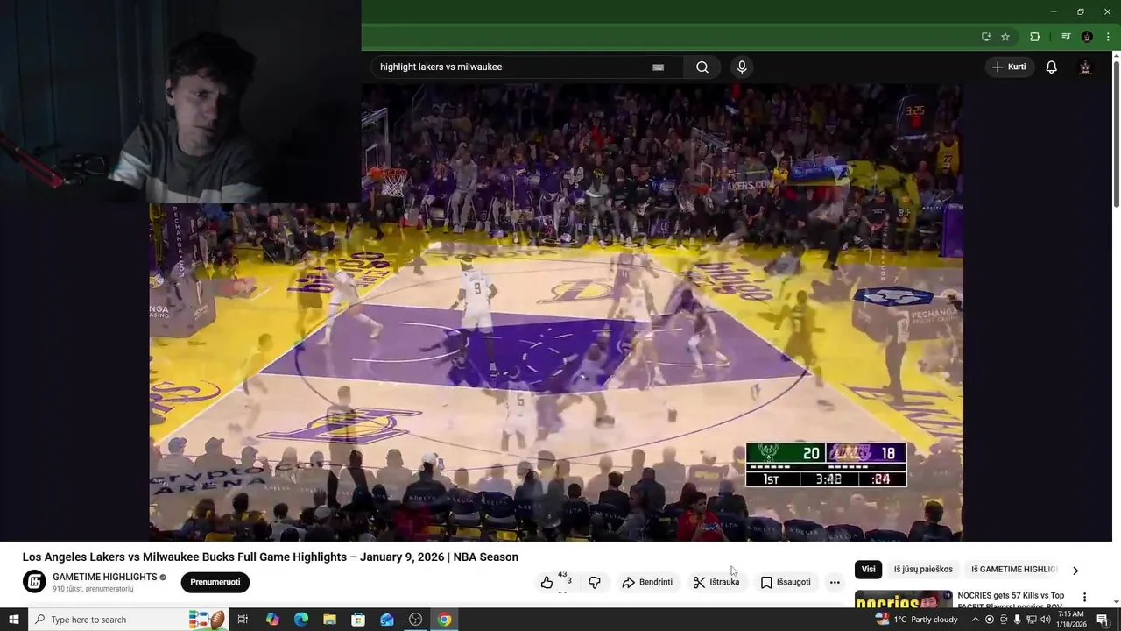Click the Ištrauka clip button
The width and height of the screenshot is (1121, 631).
click(716, 582)
